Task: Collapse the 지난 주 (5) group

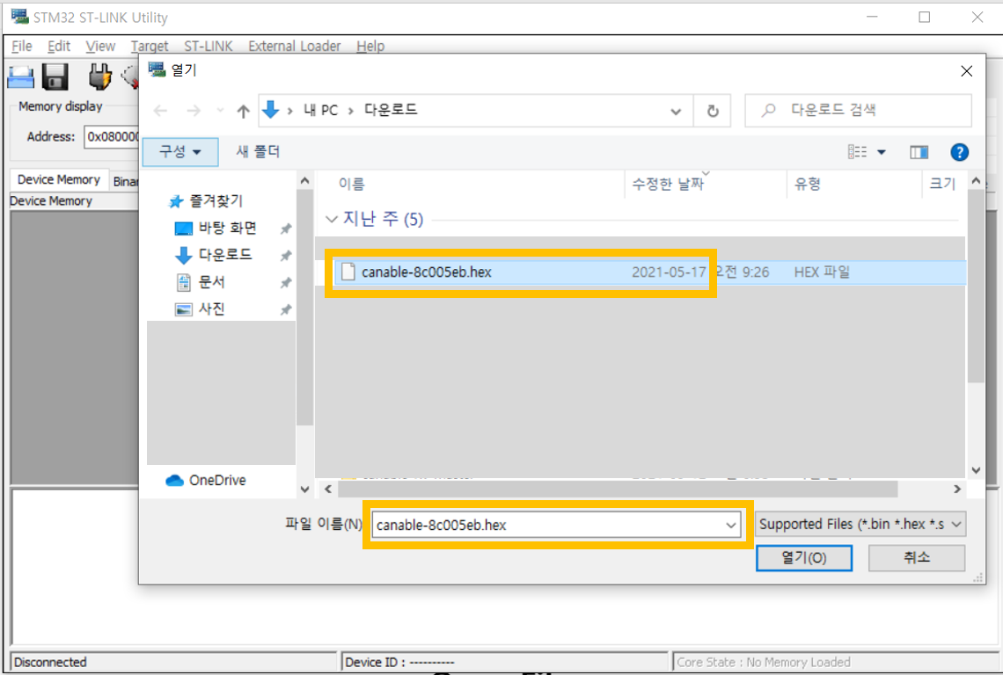Action: [x=332, y=219]
